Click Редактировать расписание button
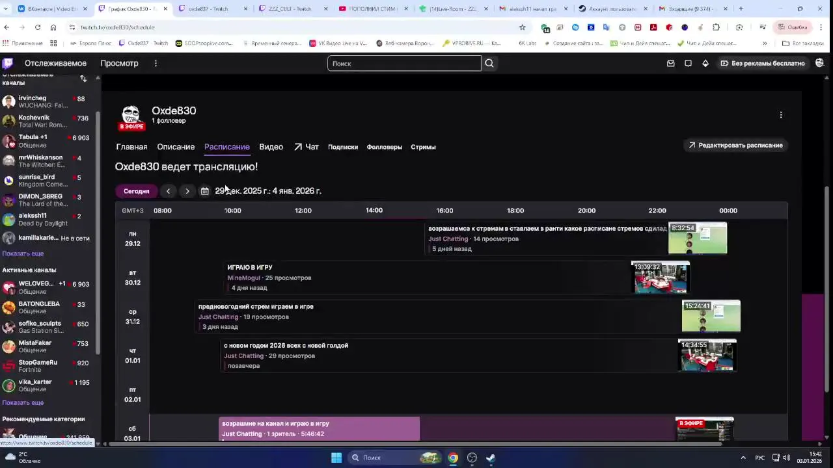This screenshot has width=833, height=468. click(x=735, y=146)
